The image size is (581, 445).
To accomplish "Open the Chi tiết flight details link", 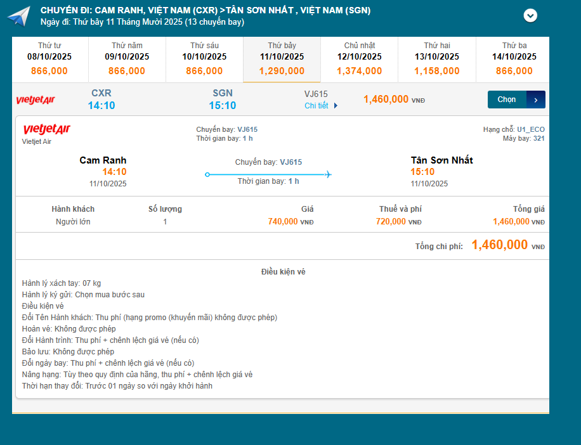I will (x=317, y=106).
